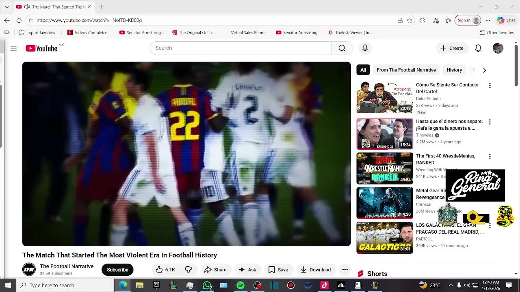
Task: Open Edge favorites list icon
Action: [448, 20]
